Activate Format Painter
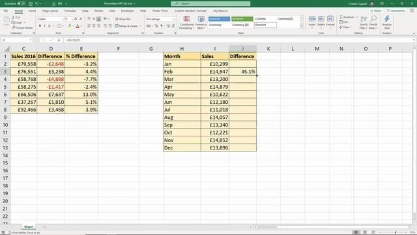The image size is (417, 235). 22,27
